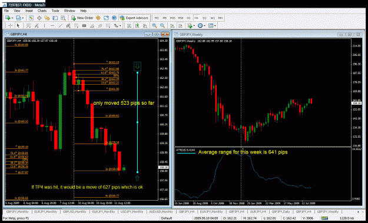This screenshot has height=223, width=368.
Task: Expand the Templates dropdown arrow
Action: (215, 26)
